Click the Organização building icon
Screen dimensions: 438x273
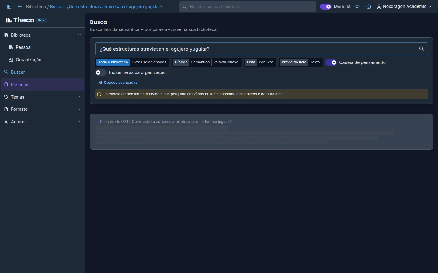tap(11, 60)
